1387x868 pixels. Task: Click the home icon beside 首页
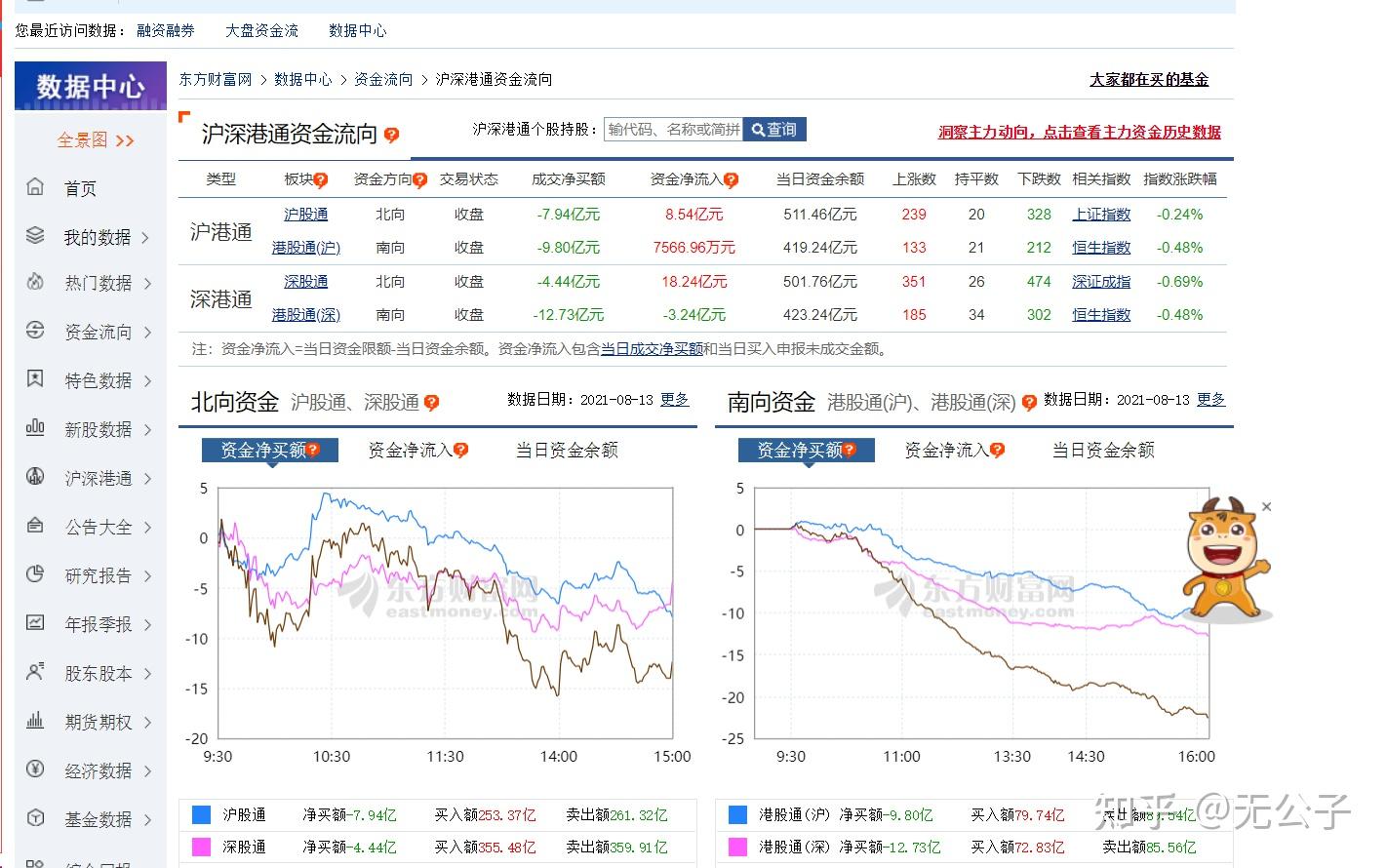tap(35, 186)
